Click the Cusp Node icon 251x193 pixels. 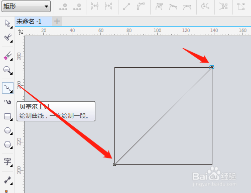pos(159,7)
